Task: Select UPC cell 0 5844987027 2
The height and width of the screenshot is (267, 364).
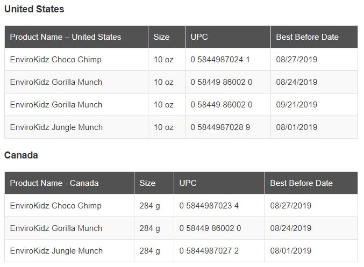Action: 209,251
